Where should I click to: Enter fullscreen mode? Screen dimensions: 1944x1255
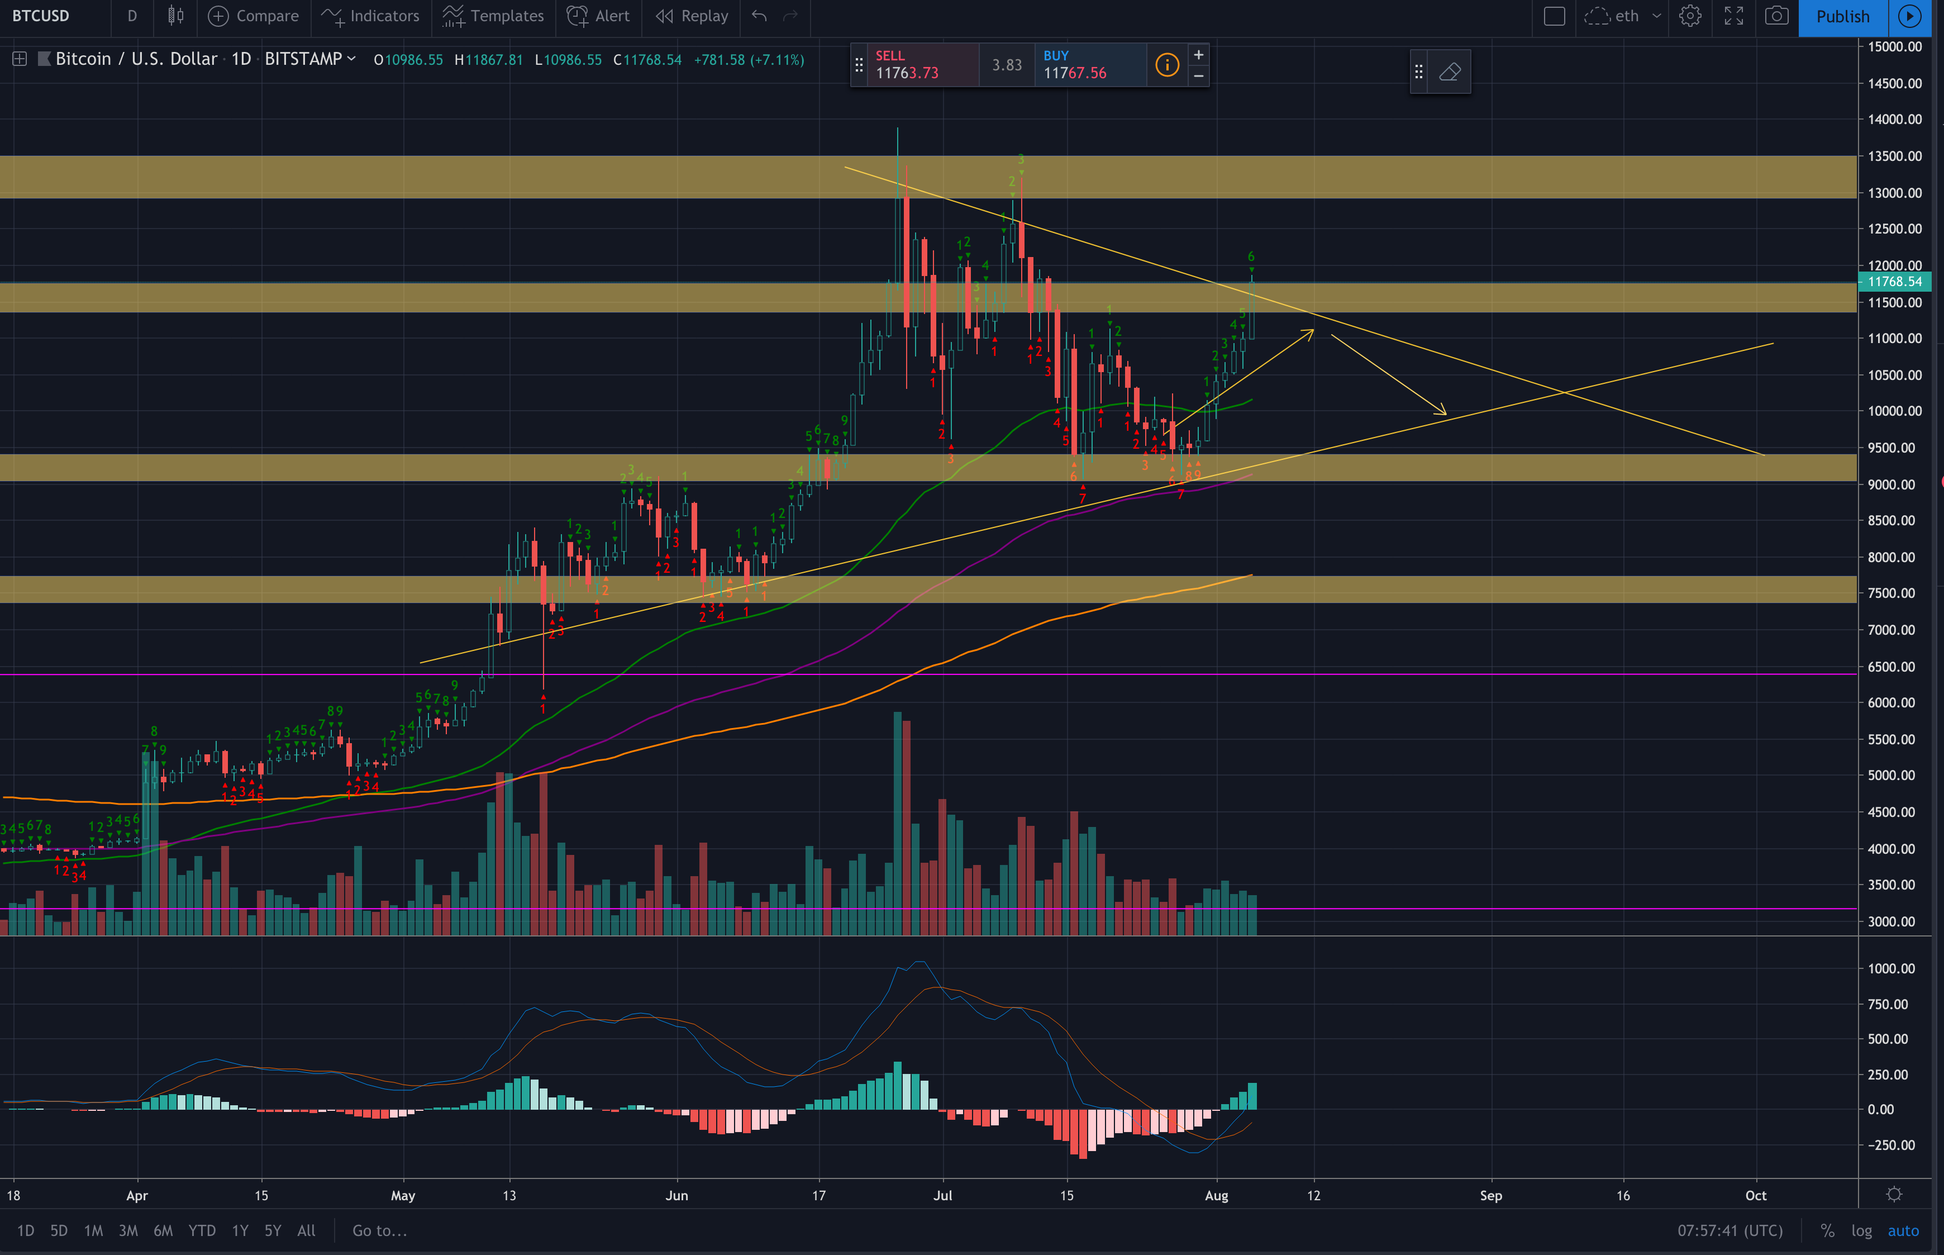coord(1734,16)
